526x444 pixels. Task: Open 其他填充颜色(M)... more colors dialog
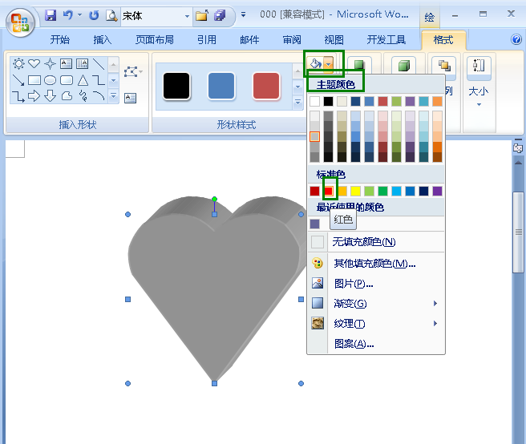(374, 263)
